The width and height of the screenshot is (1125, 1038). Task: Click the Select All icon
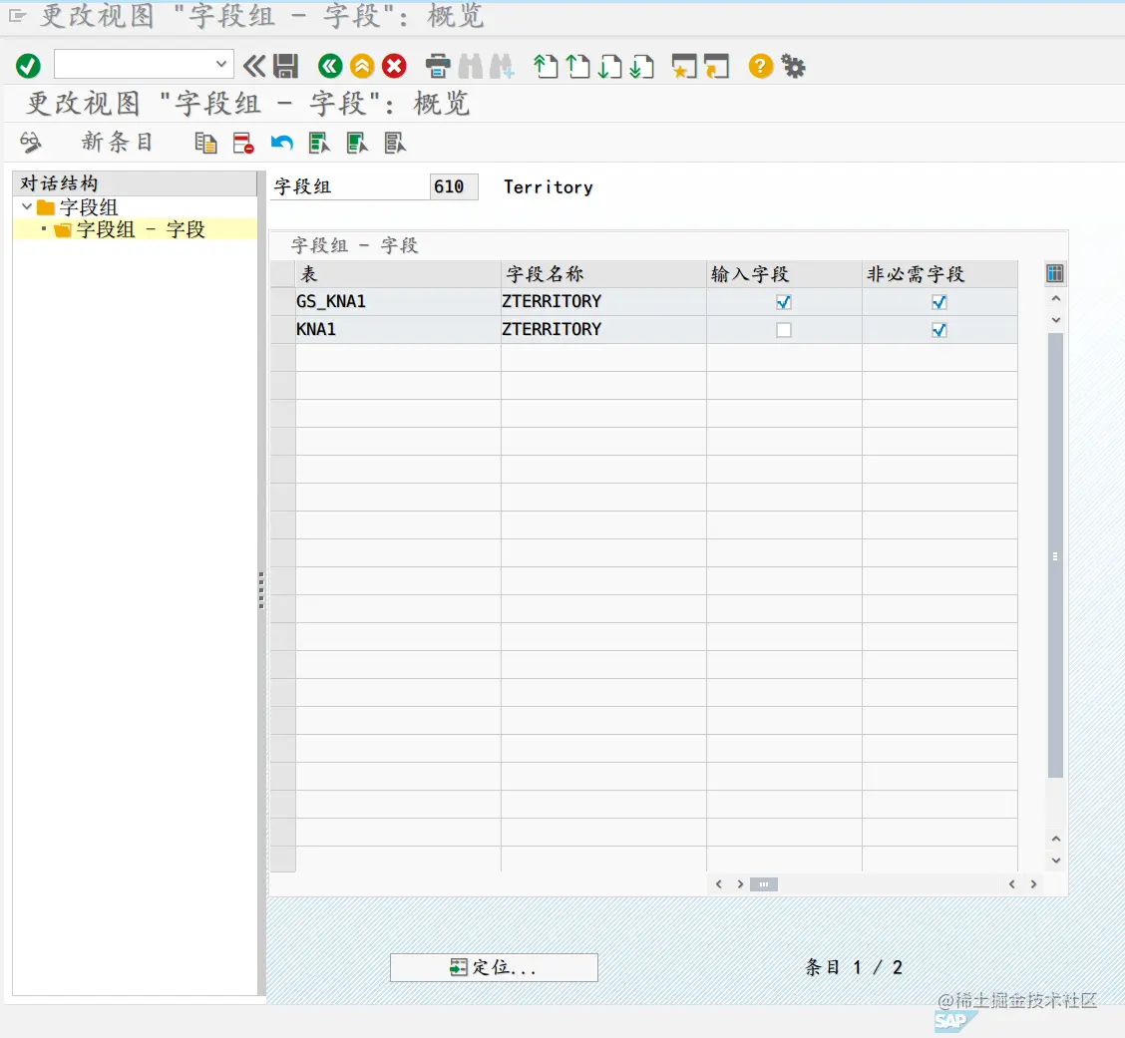[319, 143]
